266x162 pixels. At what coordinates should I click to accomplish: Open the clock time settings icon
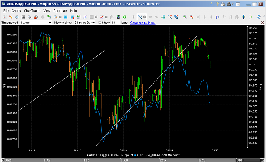click(x=17, y=17)
